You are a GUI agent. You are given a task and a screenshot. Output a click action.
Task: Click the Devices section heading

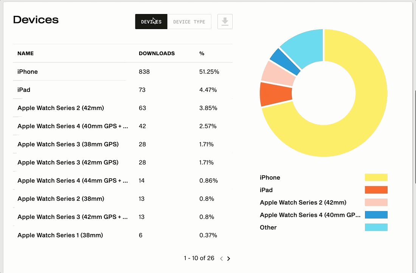click(x=36, y=20)
